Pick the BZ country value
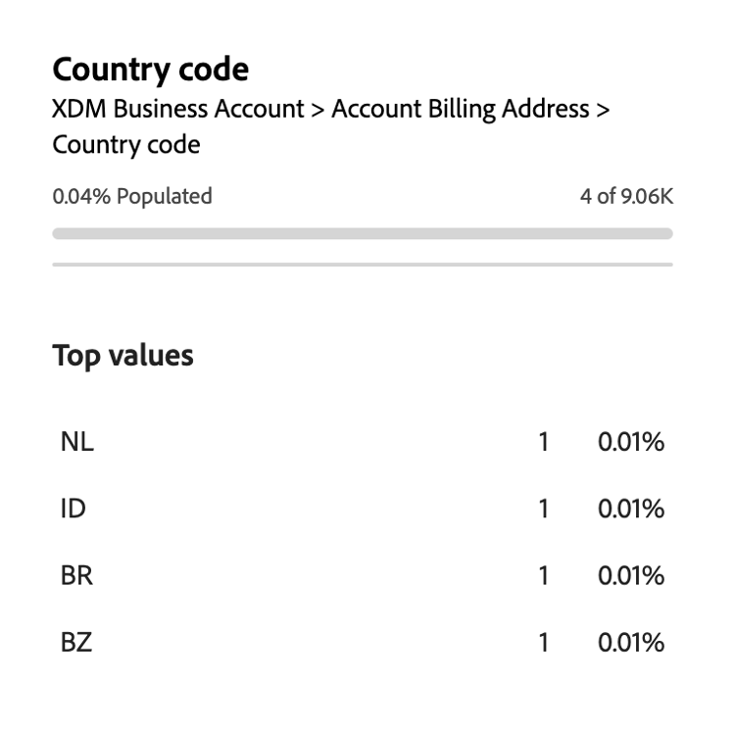 pyautogui.click(x=76, y=643)
